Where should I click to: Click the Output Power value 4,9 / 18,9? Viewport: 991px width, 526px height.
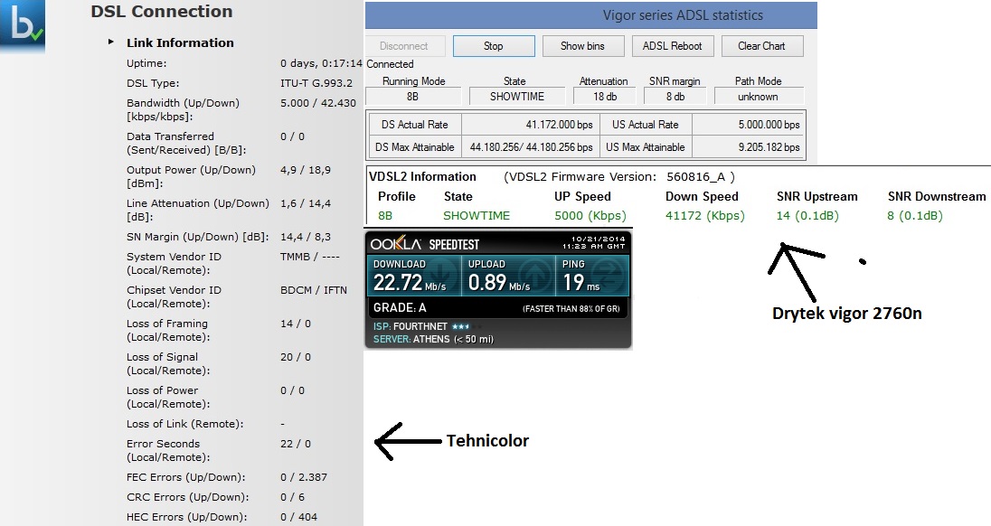(306, 170)
